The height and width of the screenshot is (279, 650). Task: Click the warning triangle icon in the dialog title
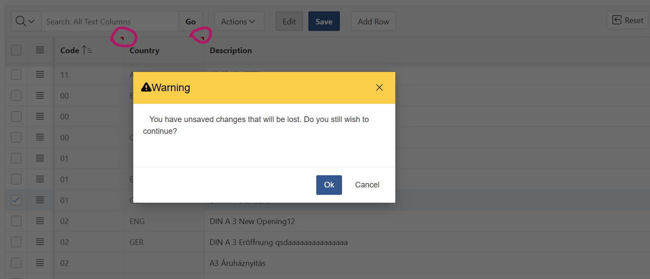point(146,87)
